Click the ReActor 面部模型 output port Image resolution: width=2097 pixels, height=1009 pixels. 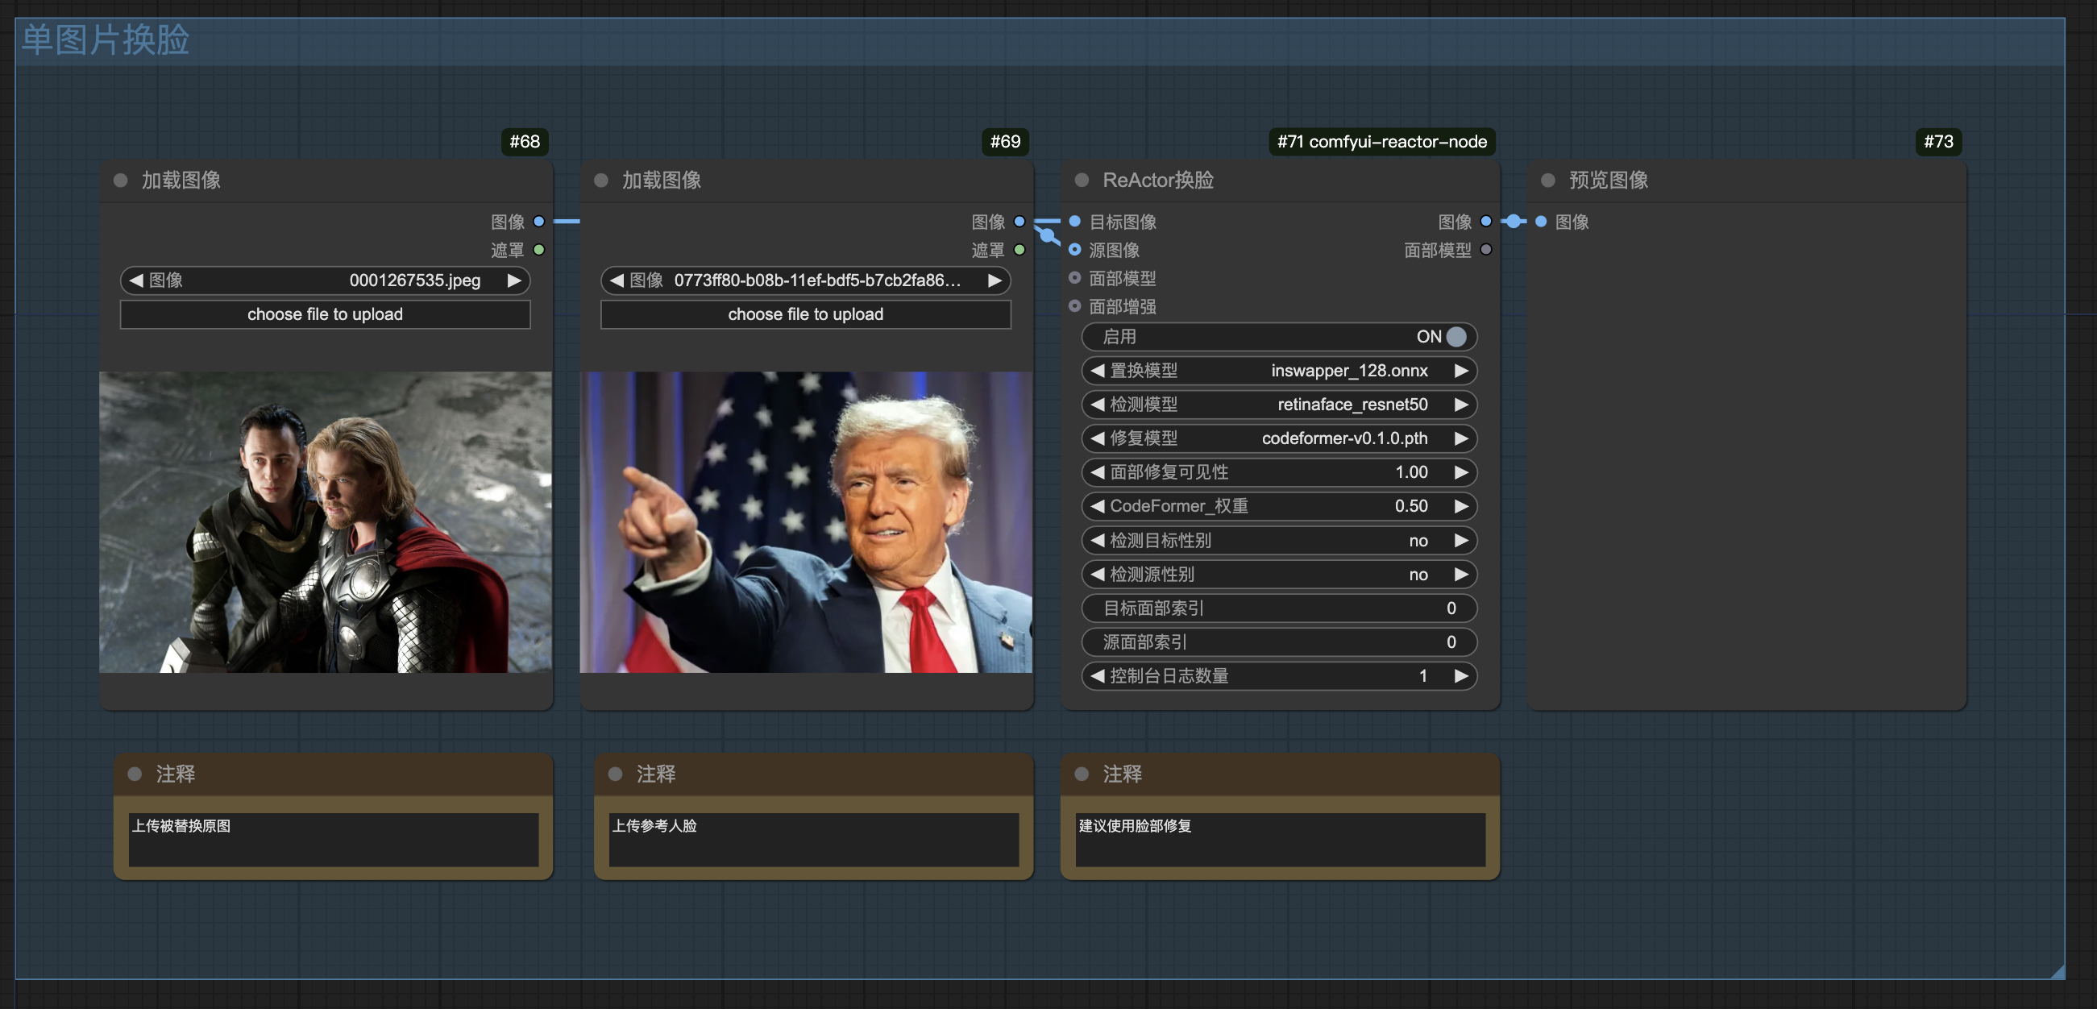tap(1485, 250)
